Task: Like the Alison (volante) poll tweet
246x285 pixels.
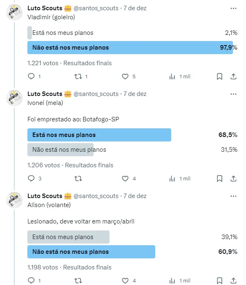Action: tap(125, 281)
